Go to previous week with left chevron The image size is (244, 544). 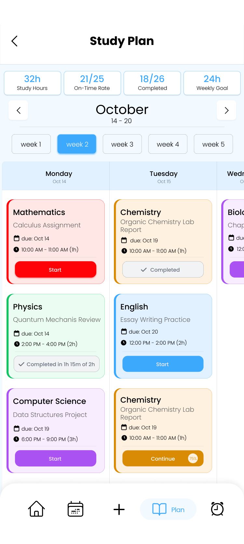18,110
